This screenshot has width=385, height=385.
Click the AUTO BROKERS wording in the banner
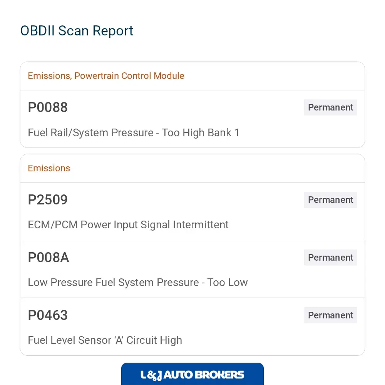tap(204, 375)
